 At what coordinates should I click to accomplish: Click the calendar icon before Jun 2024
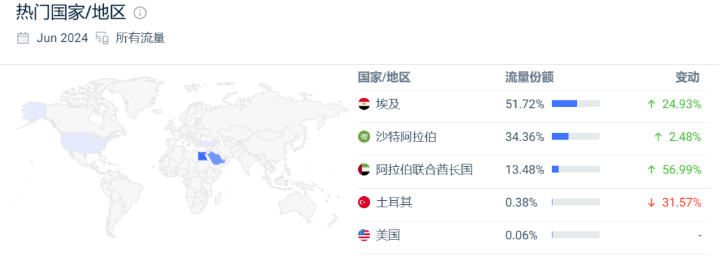[x=23, y=38]
